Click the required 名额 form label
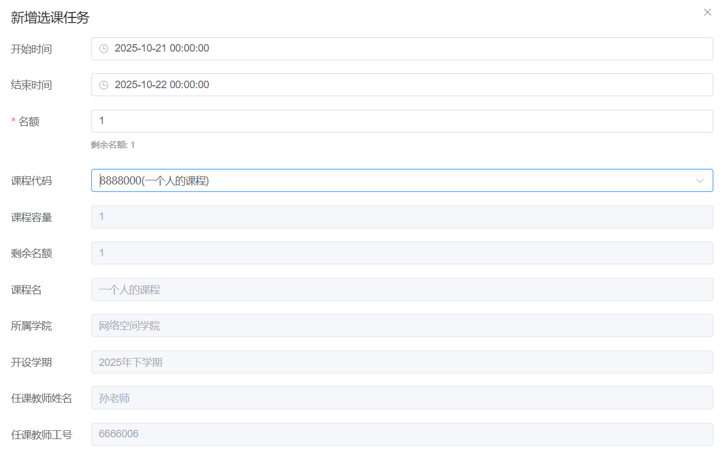Screen dimensions: 725x464 coord(28,122)
